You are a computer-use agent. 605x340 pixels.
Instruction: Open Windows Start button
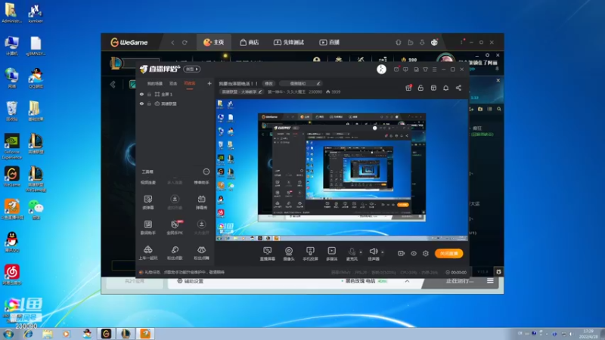point(8,334)
